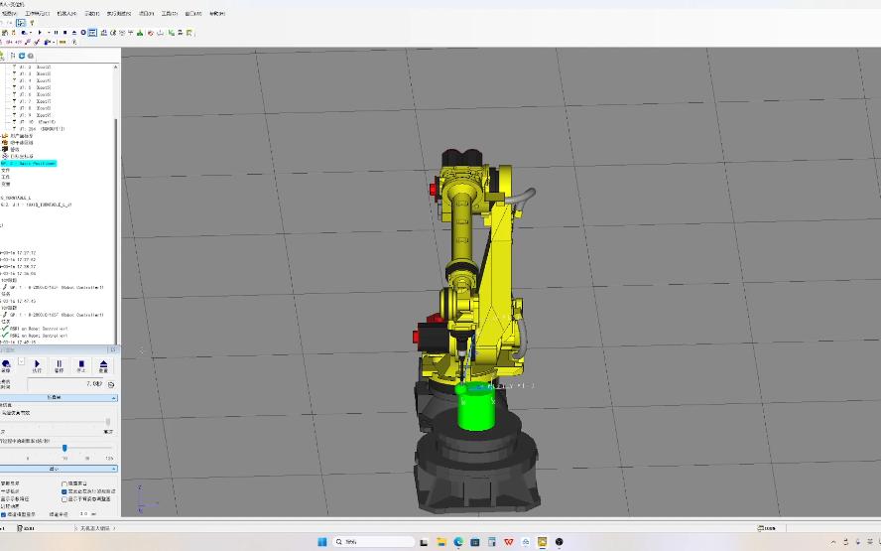
Task: Click the simulation rate slider thumb at the far right
Action: click(x=108, y=422)
